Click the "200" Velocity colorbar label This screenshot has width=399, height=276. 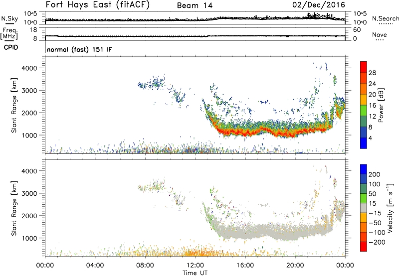tap(375, 174)
